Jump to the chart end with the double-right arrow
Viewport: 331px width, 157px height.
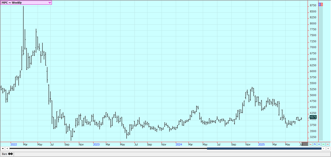(x=328, y=149)
